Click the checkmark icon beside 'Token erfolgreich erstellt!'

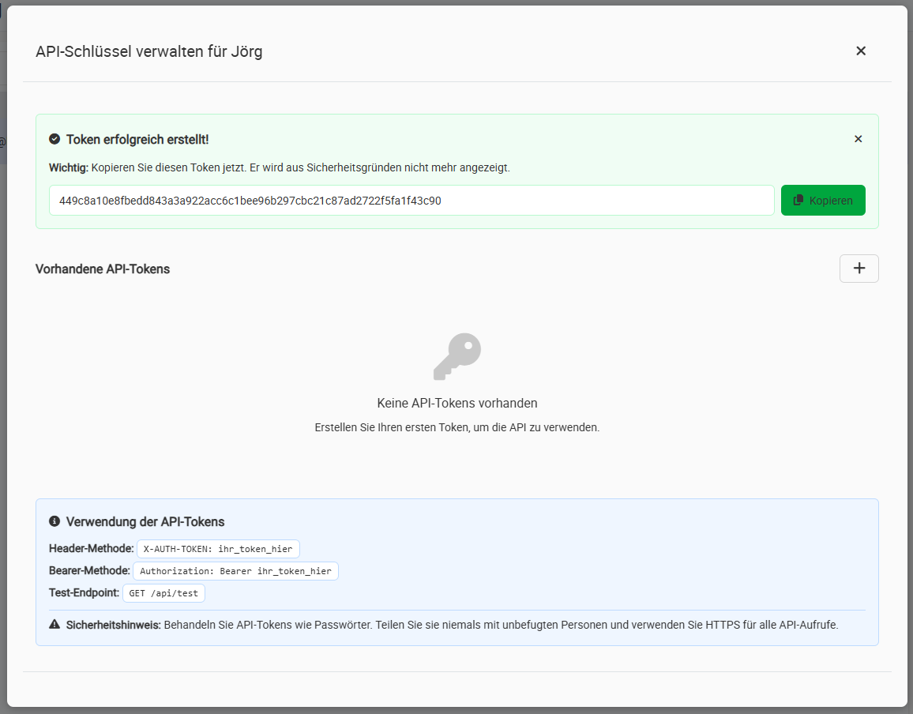coord(54,138)
